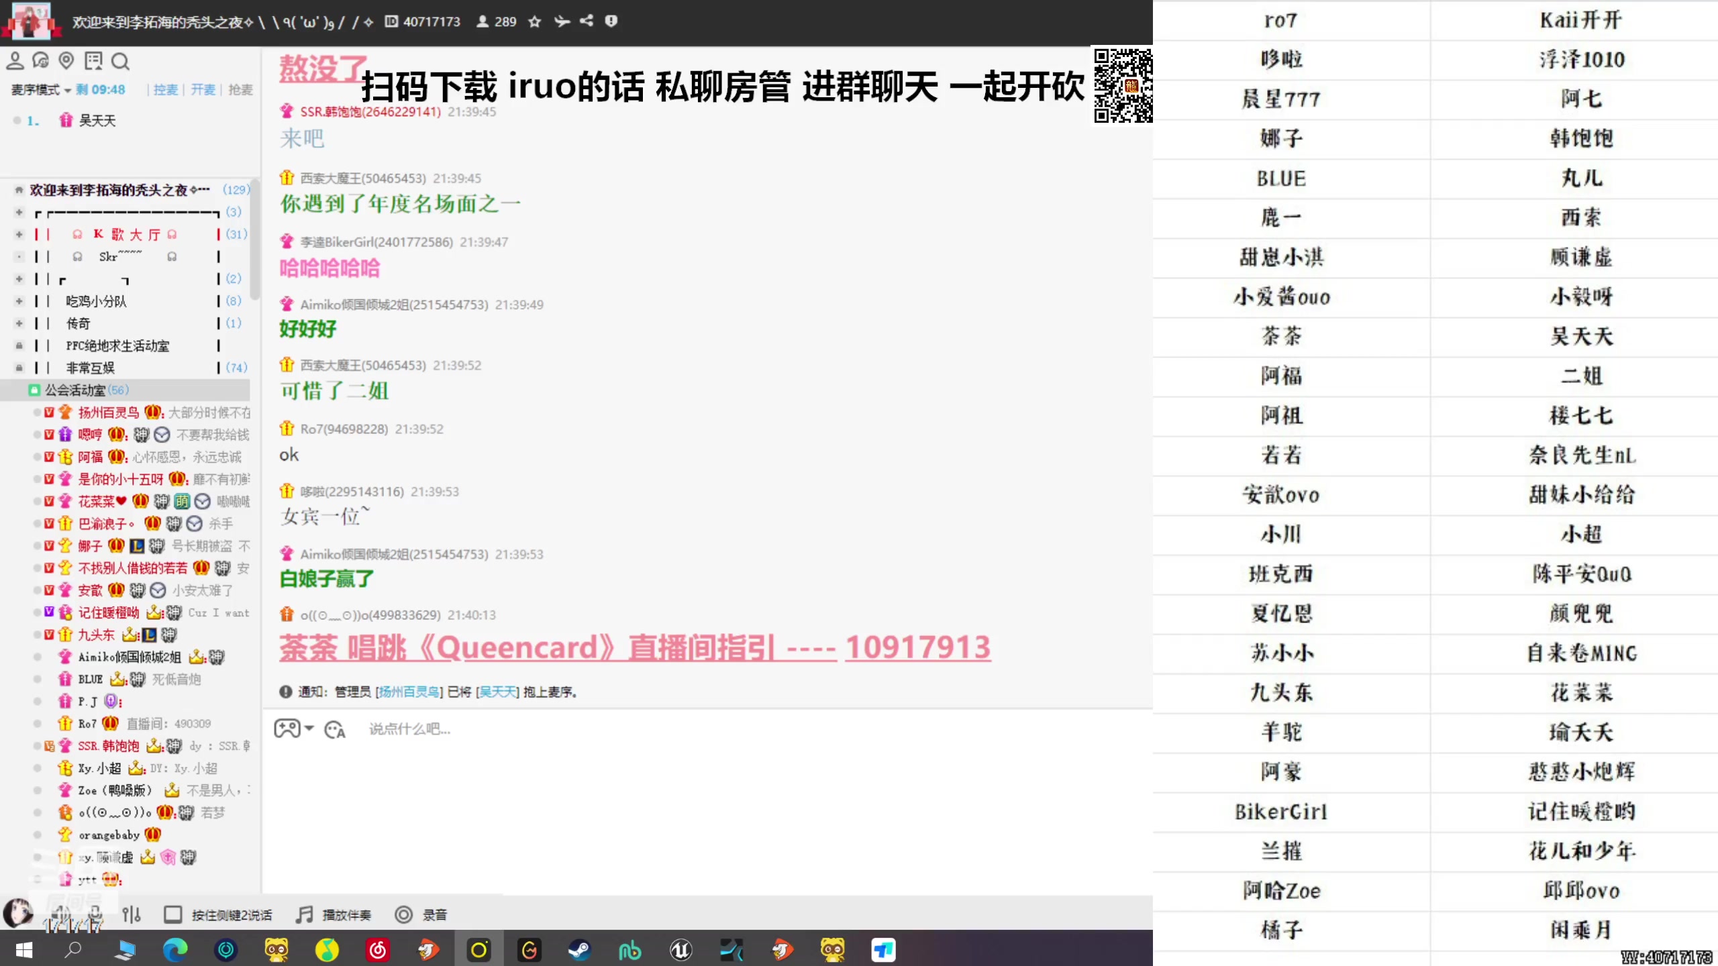
Task: Open the channel search magnifier icon
Action: tap(120, 62)
